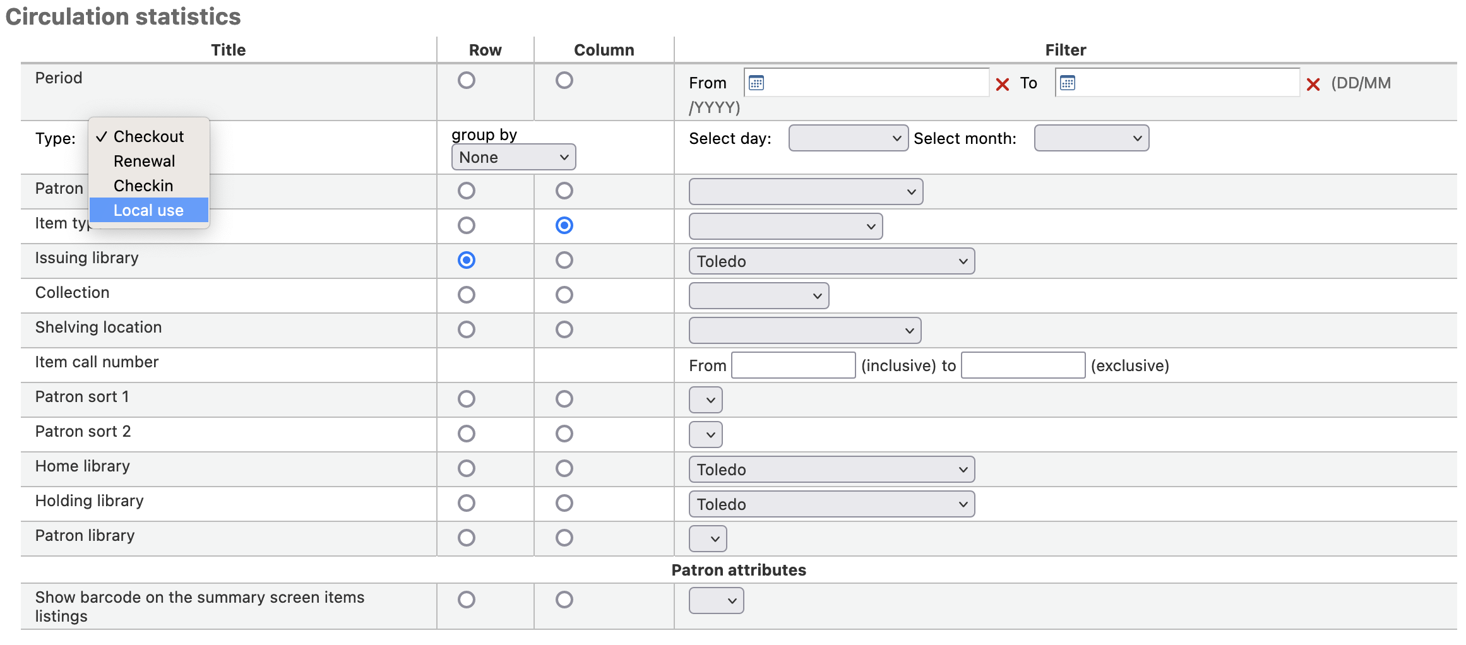Open the group by None dropdown
Screen dimensions: 1466x645
[513, 157]
